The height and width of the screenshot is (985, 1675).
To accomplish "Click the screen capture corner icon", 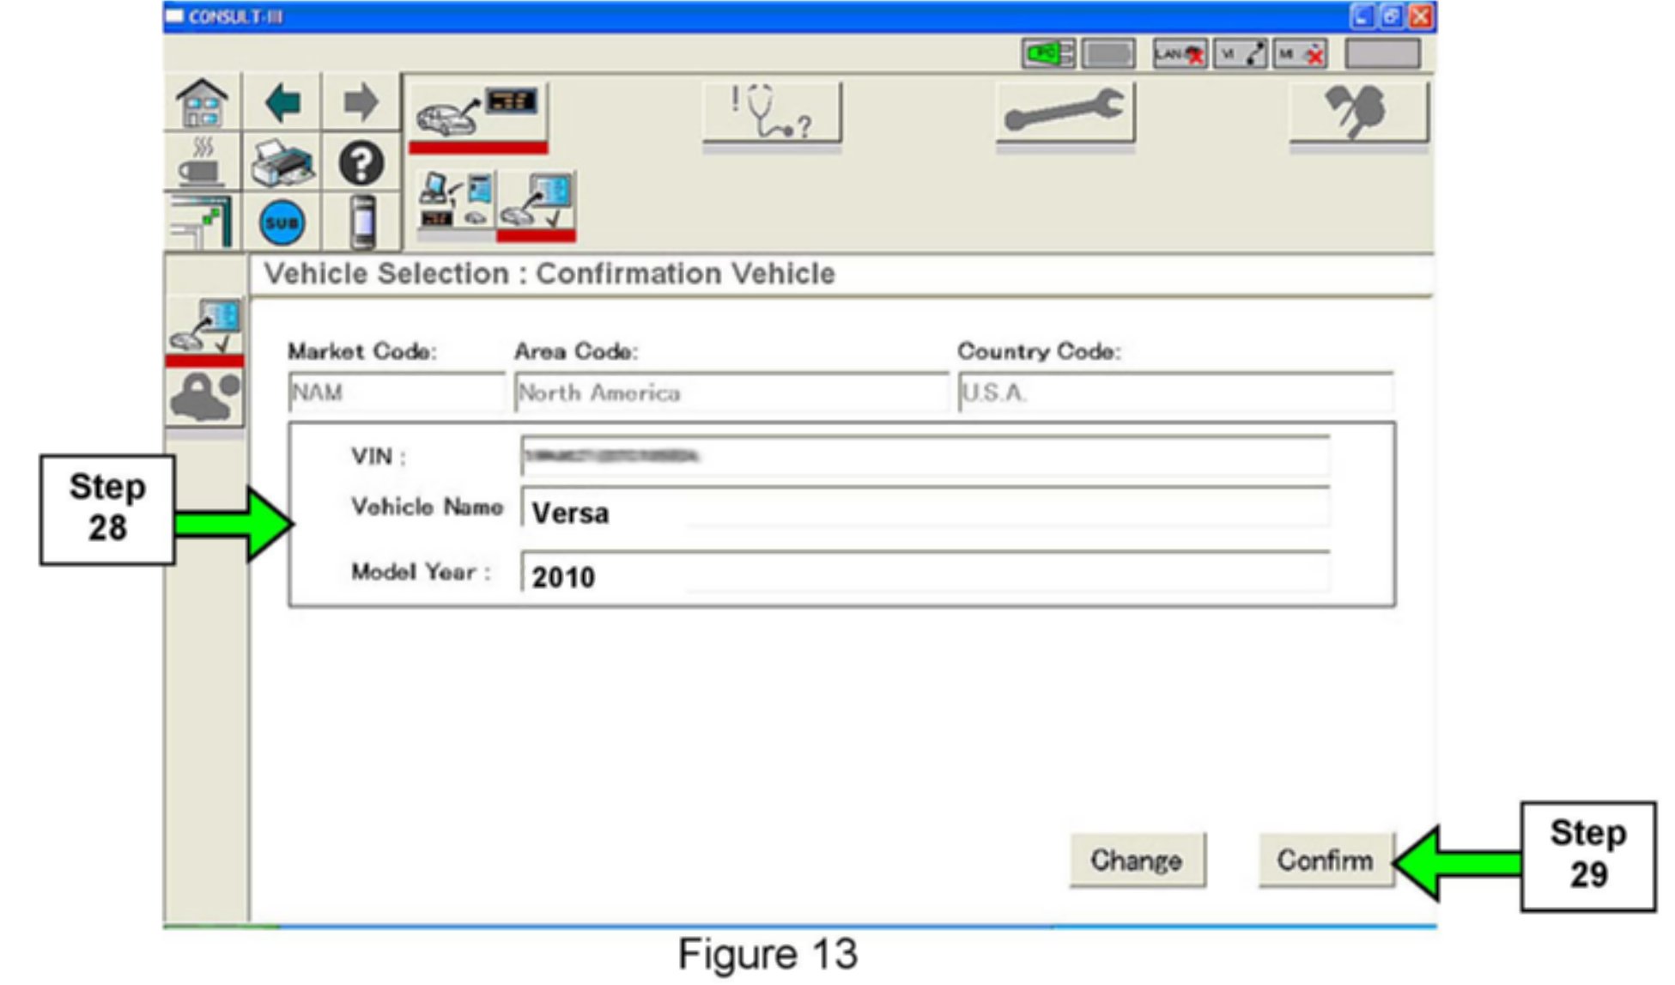I will point(203,222).
